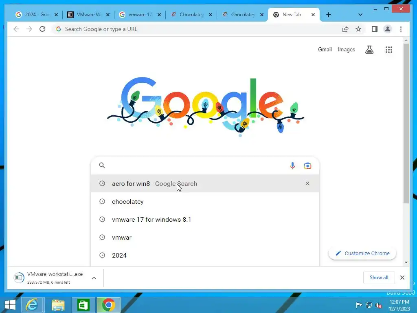Expand the tab search dropdown chevron

point(360,15)
